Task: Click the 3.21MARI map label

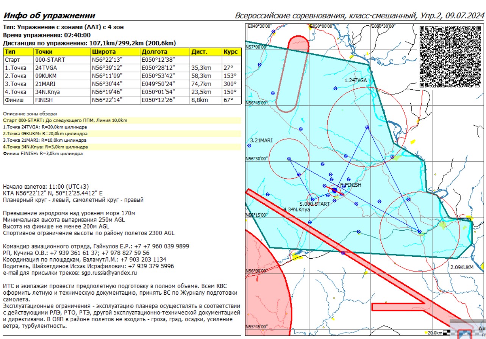Action: tap(261, 141)
